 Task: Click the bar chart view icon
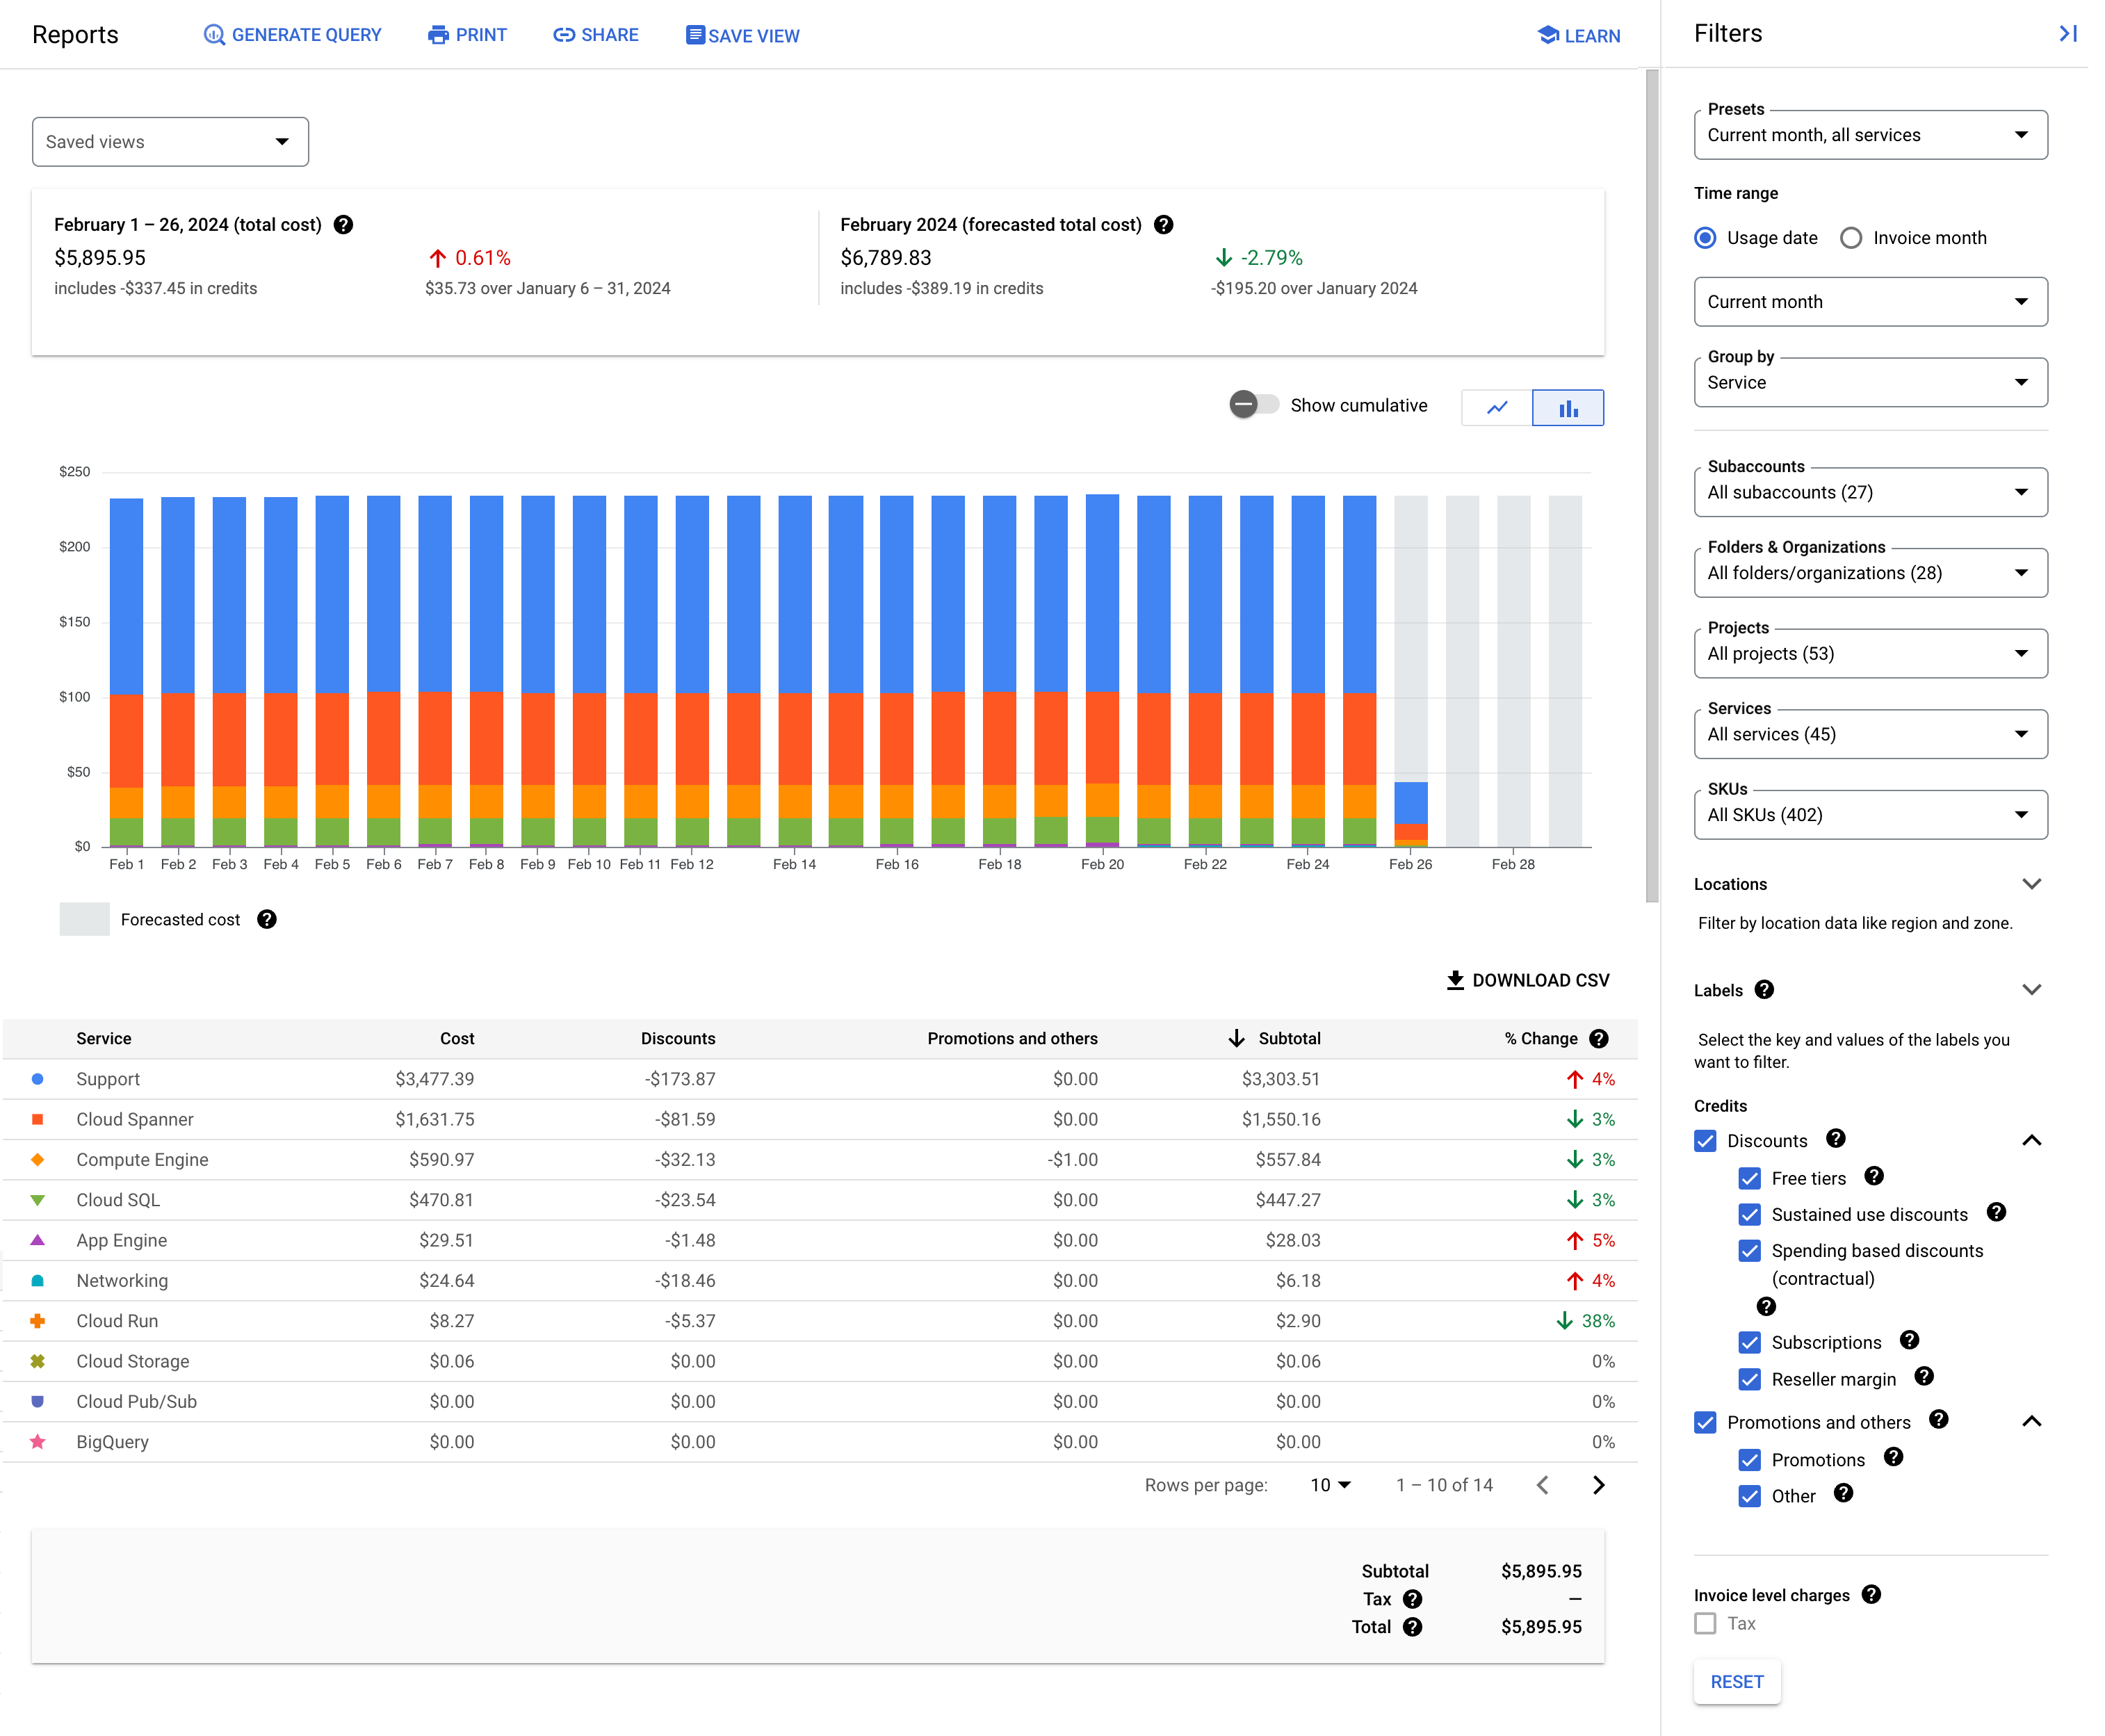1568,407
